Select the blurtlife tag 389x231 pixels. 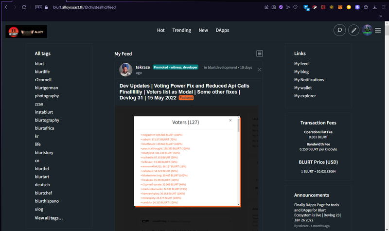(42, 71)
